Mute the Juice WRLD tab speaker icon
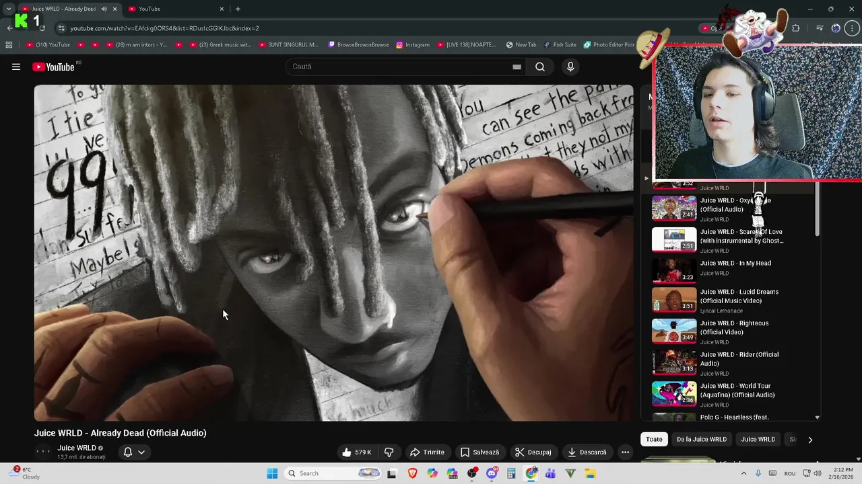The width and height of the screenshot is (862, 484). (104, 9)
